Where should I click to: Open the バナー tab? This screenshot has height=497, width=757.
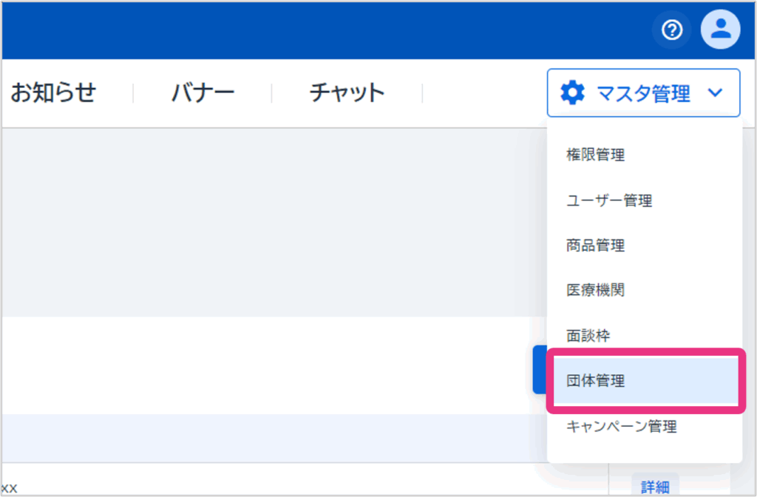pos(203,93)
